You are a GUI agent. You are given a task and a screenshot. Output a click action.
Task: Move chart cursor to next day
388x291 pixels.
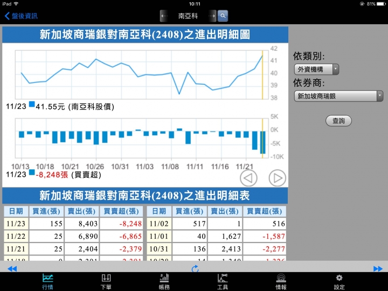[278, 178]
